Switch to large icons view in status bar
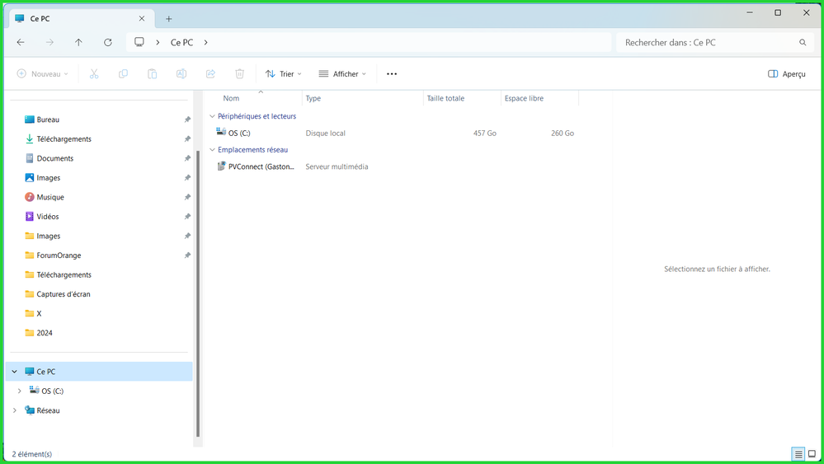The height and width of the screenshot is (464, 824). pyautogui.click(x=812, y=454)
